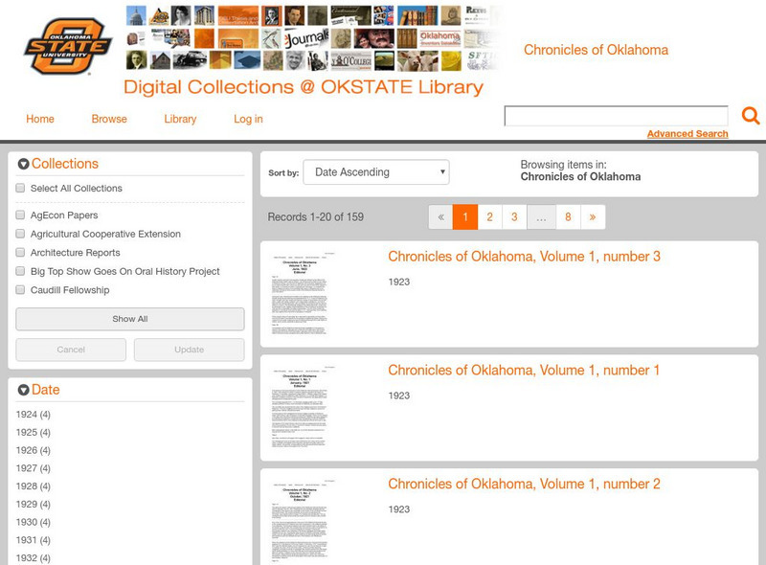Go to next results page arrow
This screenshot has width=766, height=565.
pyautogui.click(x=593, y=217)
